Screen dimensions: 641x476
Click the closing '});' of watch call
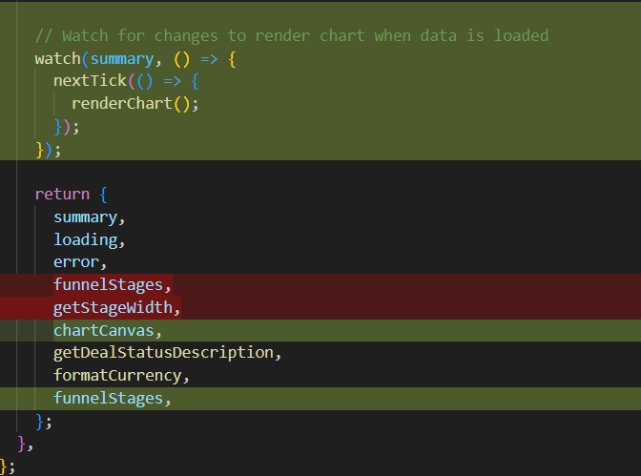pos(49,150)
